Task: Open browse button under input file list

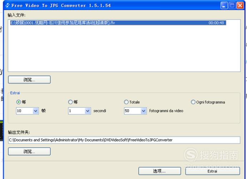Action: (29, 80)
